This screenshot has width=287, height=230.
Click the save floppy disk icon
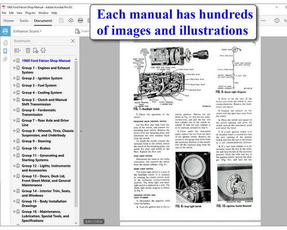tap(61, 21)
